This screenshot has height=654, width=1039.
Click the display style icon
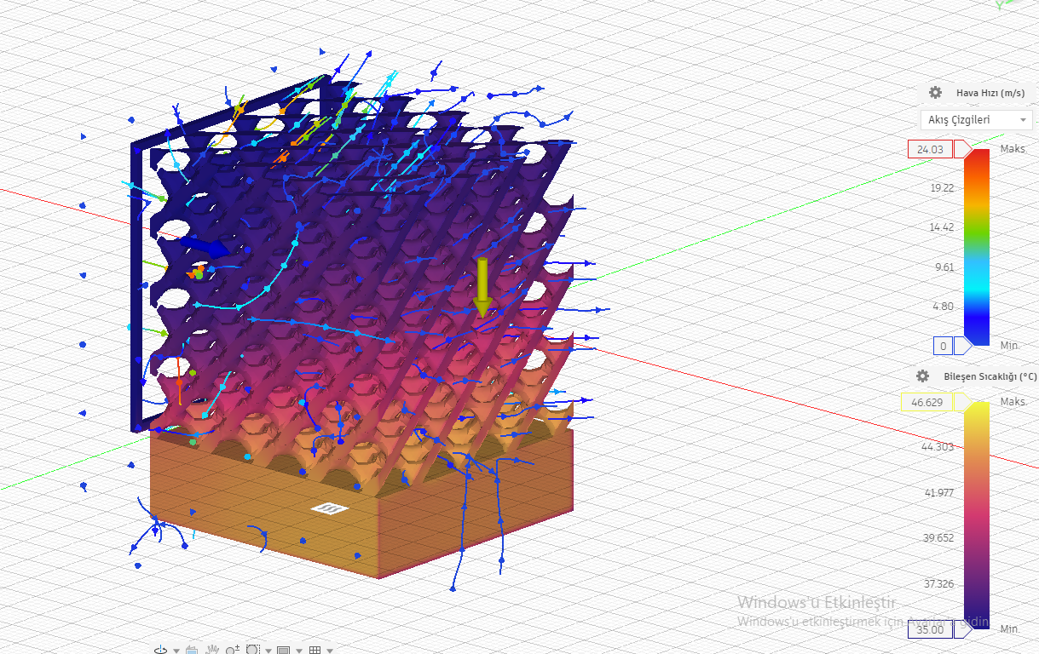click(x=282, y=649)
